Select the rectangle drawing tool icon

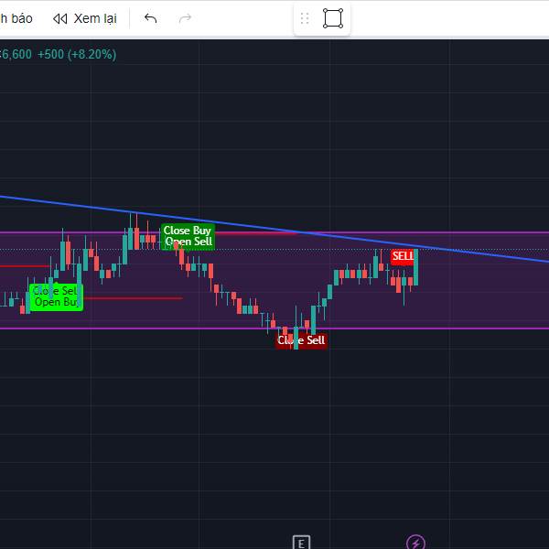tap(333, 18)
